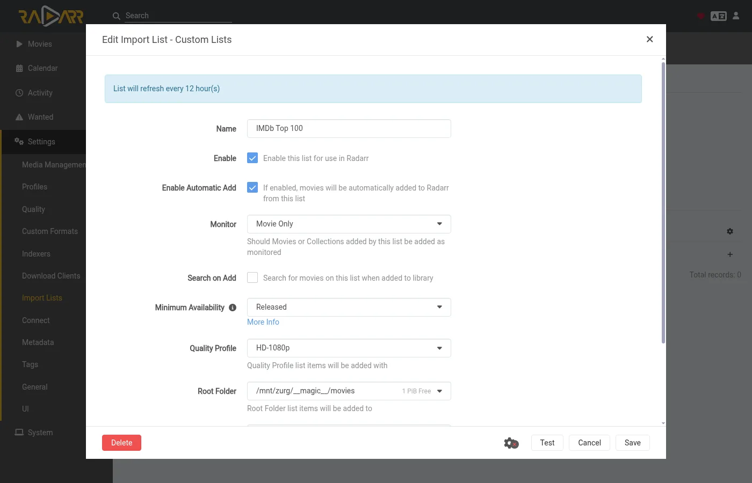Open the Root Folder dropdown
Image resolution: width=752 pixels, height=483 pixels.
coord(349,391)
